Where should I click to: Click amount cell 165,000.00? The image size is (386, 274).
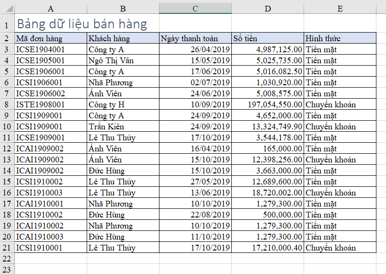click(x=268, y=148)
